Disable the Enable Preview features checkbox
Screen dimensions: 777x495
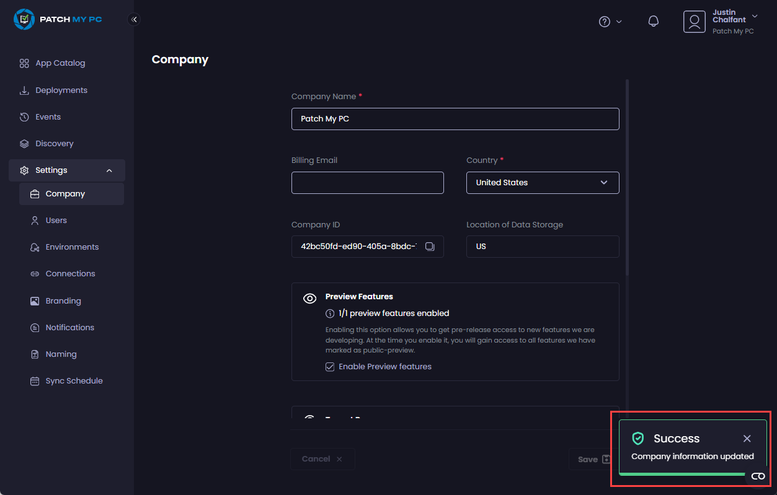[330, 366]
